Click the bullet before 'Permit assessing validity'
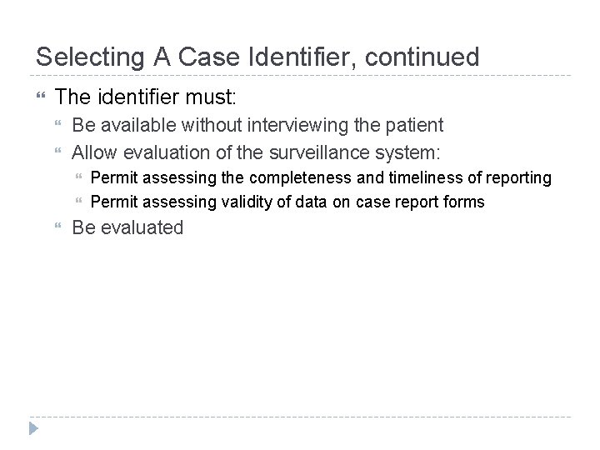 (79, 202)
